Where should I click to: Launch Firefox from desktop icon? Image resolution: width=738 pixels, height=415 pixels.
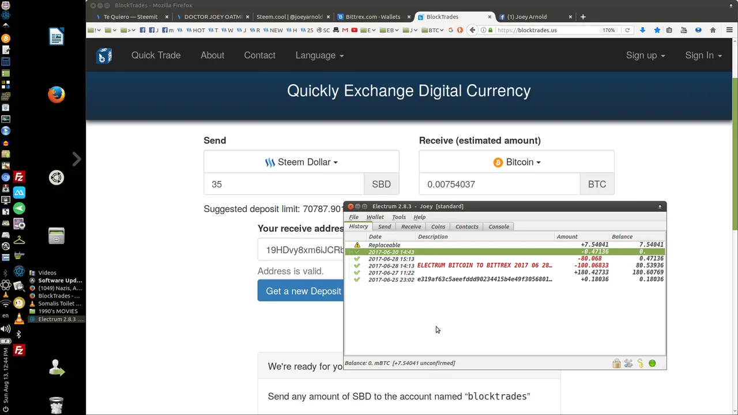coord(56,95)
